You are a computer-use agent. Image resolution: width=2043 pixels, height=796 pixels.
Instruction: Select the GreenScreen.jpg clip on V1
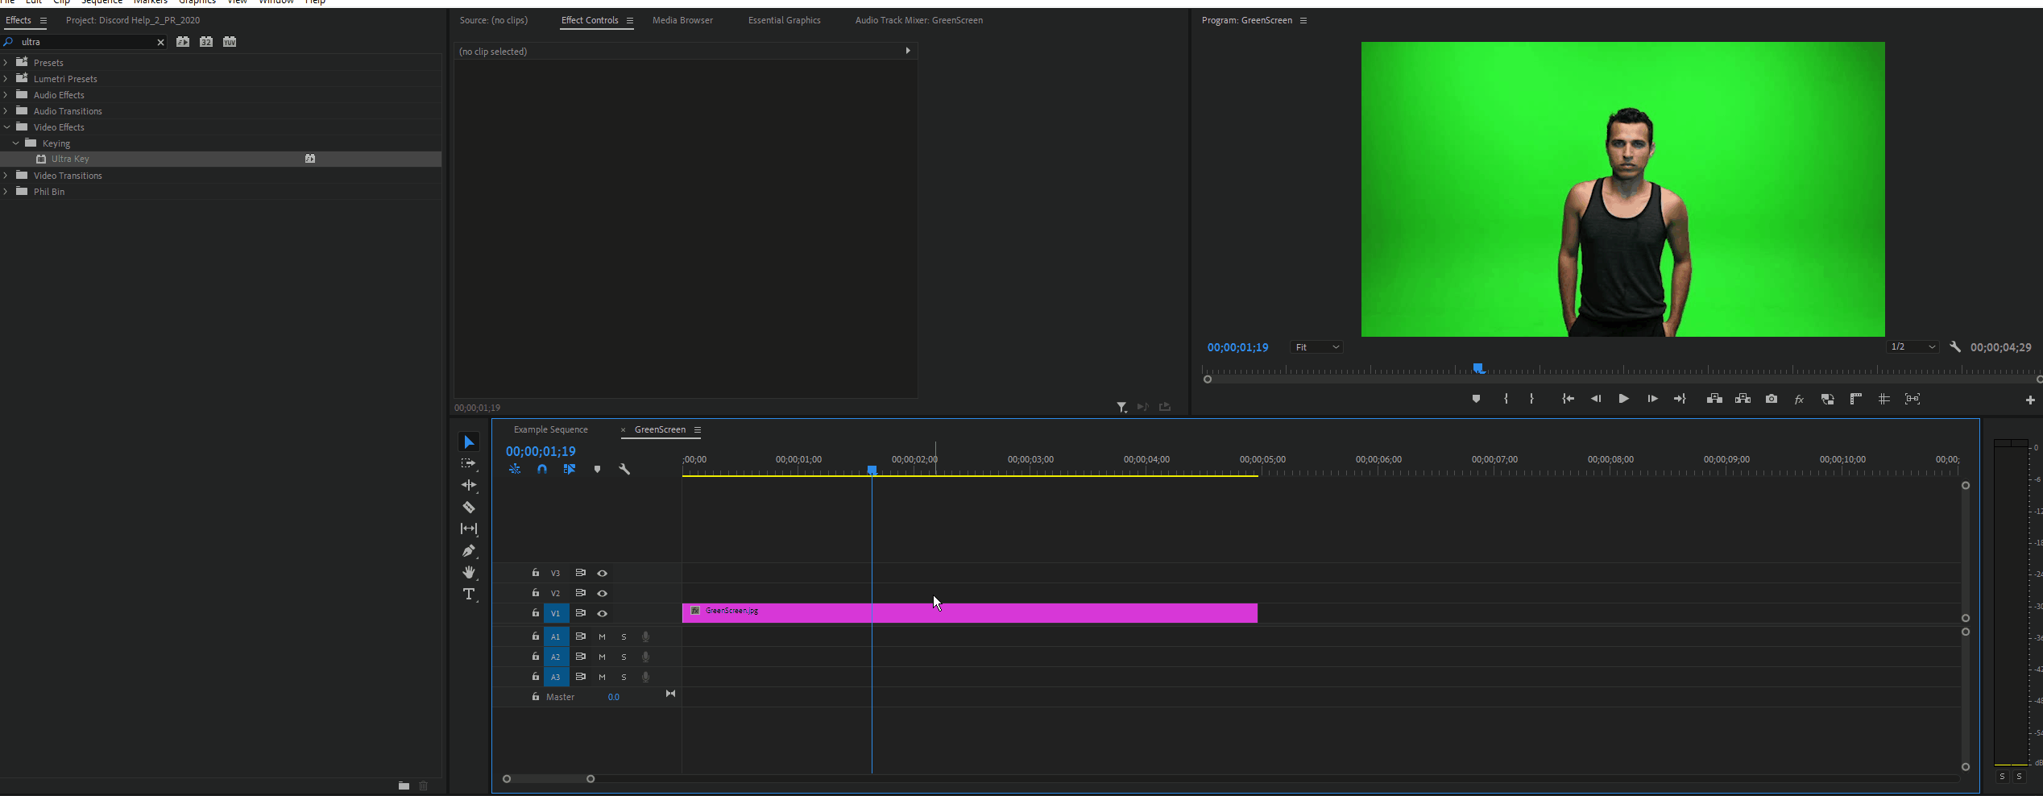coord(967,612)
